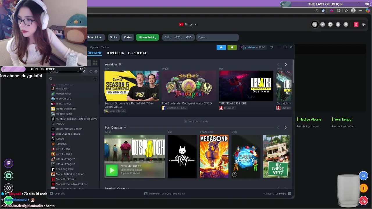The image size is (372, 209).
Task: Open Türkçe language dropdown on webpage
Action: click(x=188, y=24)
